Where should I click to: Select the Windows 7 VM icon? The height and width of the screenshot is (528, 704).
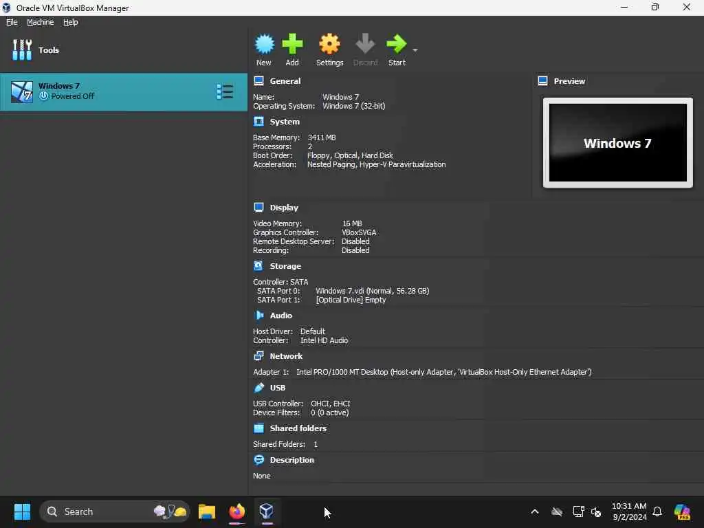tap(22, 91)
